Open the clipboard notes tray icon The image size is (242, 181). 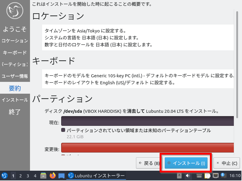click(207, 176)
